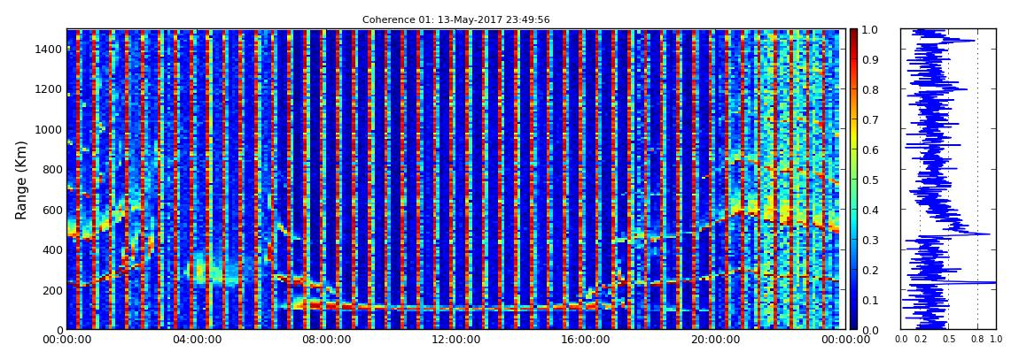Click the 800 range tick label
This screenshot has height=360, width=1019.
click(52, 170)
